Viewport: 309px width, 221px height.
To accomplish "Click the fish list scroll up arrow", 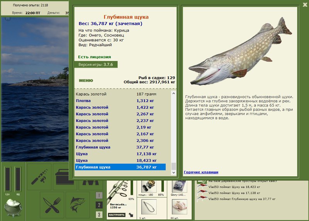I will click(173, 93).
